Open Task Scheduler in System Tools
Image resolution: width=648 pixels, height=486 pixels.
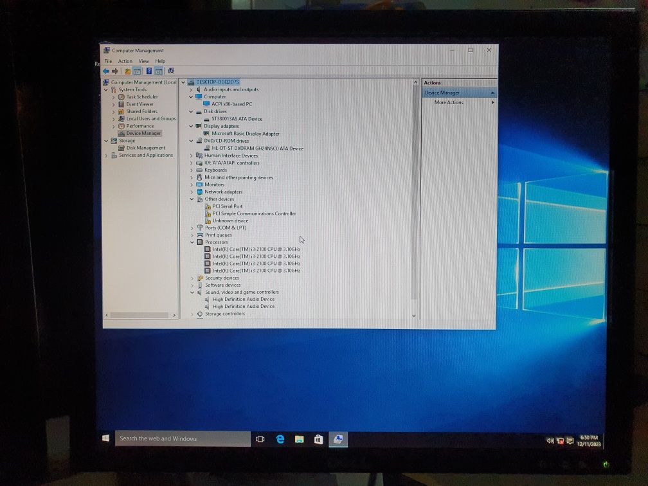142,96
